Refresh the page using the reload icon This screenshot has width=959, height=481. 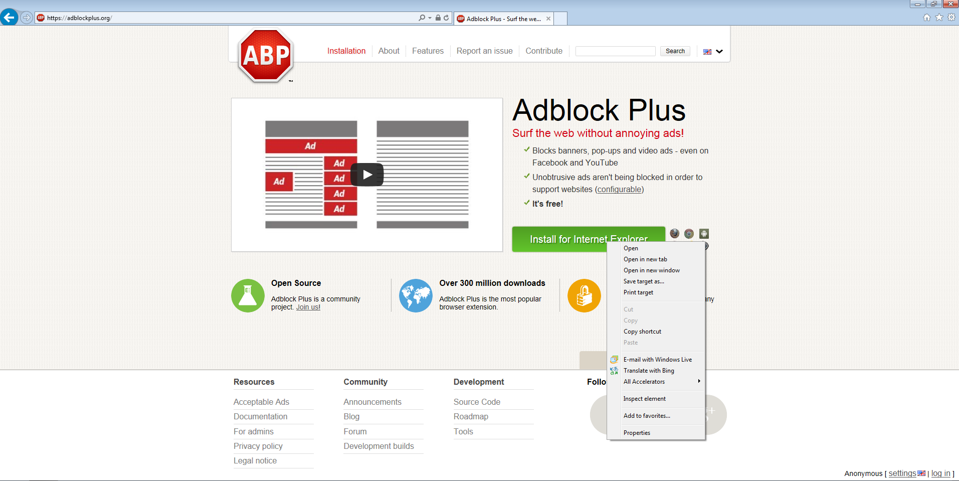tap(446, 18)
